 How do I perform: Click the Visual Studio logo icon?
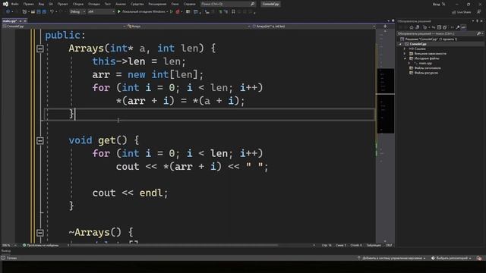(x=5, y=4)
